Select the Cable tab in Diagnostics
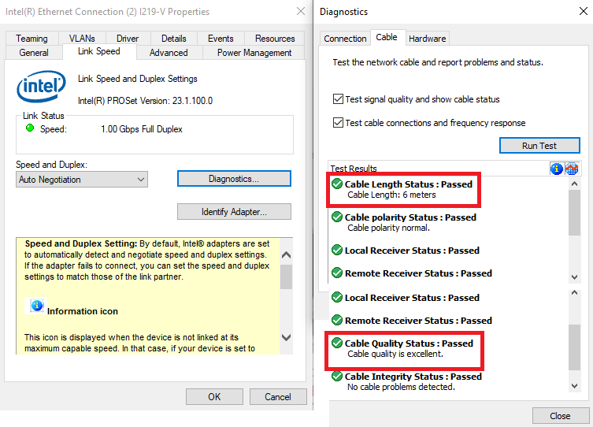Screen dimensions: 593x427 tap(387, 37)
